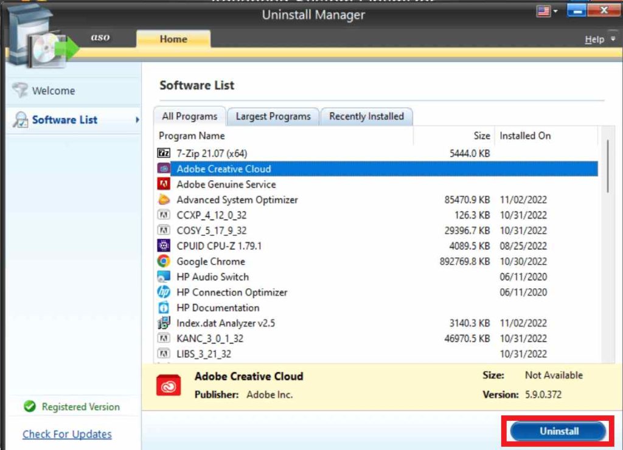The width and height of the screenshot is (623, 450).
Task: Select the Index.dat Analyzer v2.5 row
Action: [377, 323]
